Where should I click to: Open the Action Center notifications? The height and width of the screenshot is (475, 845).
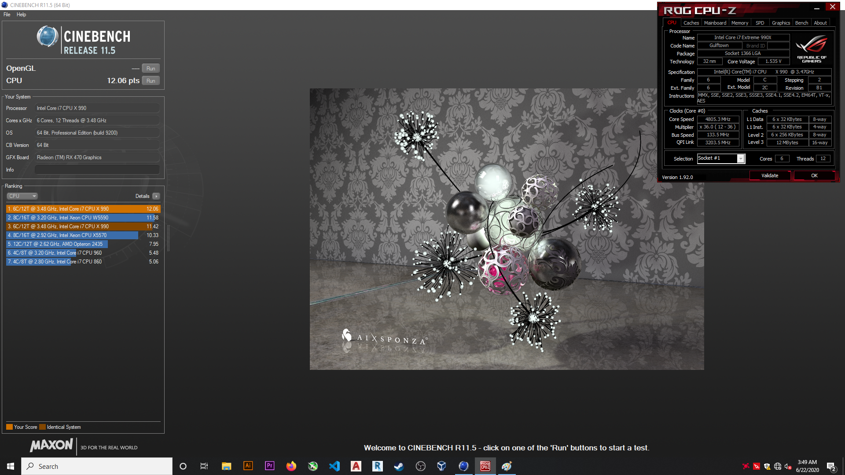(x=831, y=467)
